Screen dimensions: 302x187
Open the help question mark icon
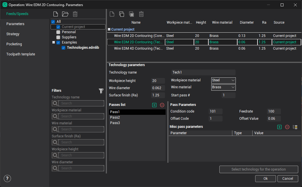tap(7, 179)
